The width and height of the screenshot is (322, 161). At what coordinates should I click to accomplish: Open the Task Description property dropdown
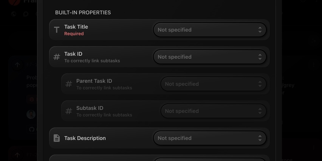coord(209,138)
